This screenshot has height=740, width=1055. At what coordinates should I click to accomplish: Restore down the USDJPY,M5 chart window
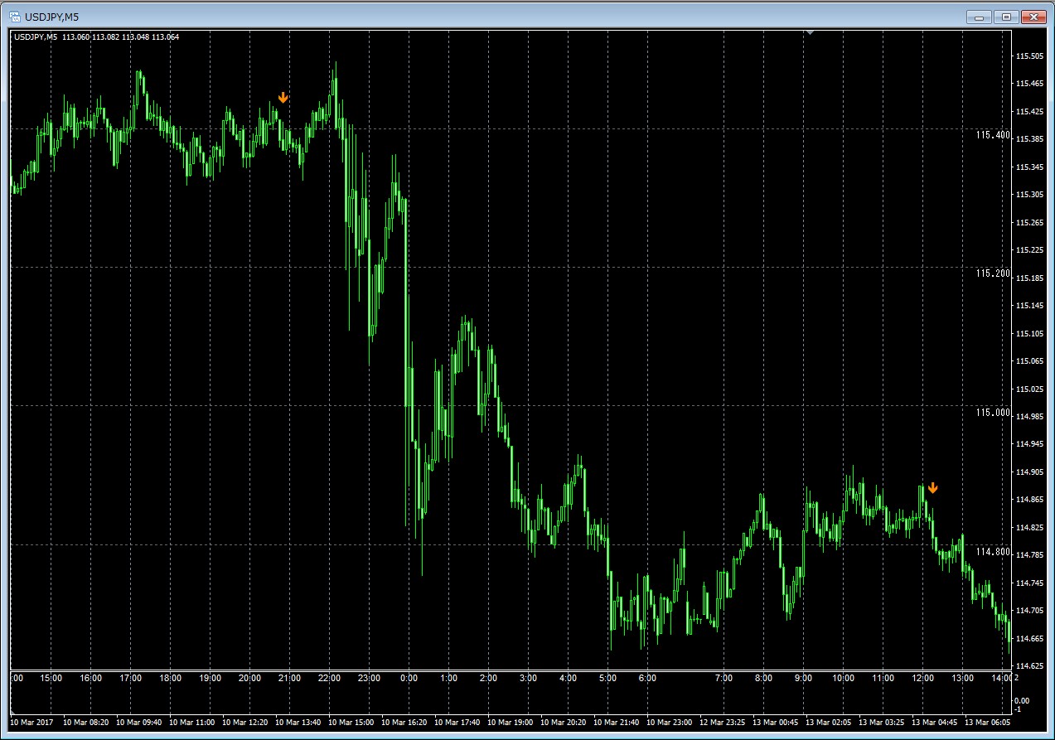pyautogui.click(x=1007, y=17)
